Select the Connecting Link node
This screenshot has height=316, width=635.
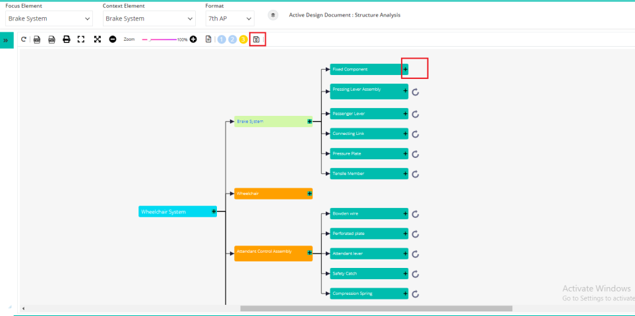(369, 134)
